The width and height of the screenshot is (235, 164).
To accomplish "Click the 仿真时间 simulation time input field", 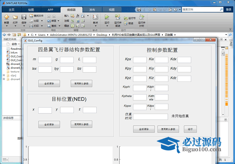I will tap(150, 117).
